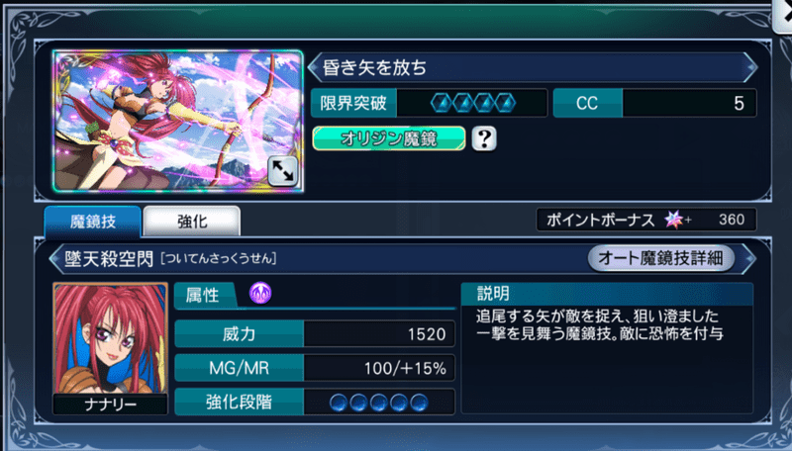Open the question mark help icon

pyautogui.click(x=484, y=138)
